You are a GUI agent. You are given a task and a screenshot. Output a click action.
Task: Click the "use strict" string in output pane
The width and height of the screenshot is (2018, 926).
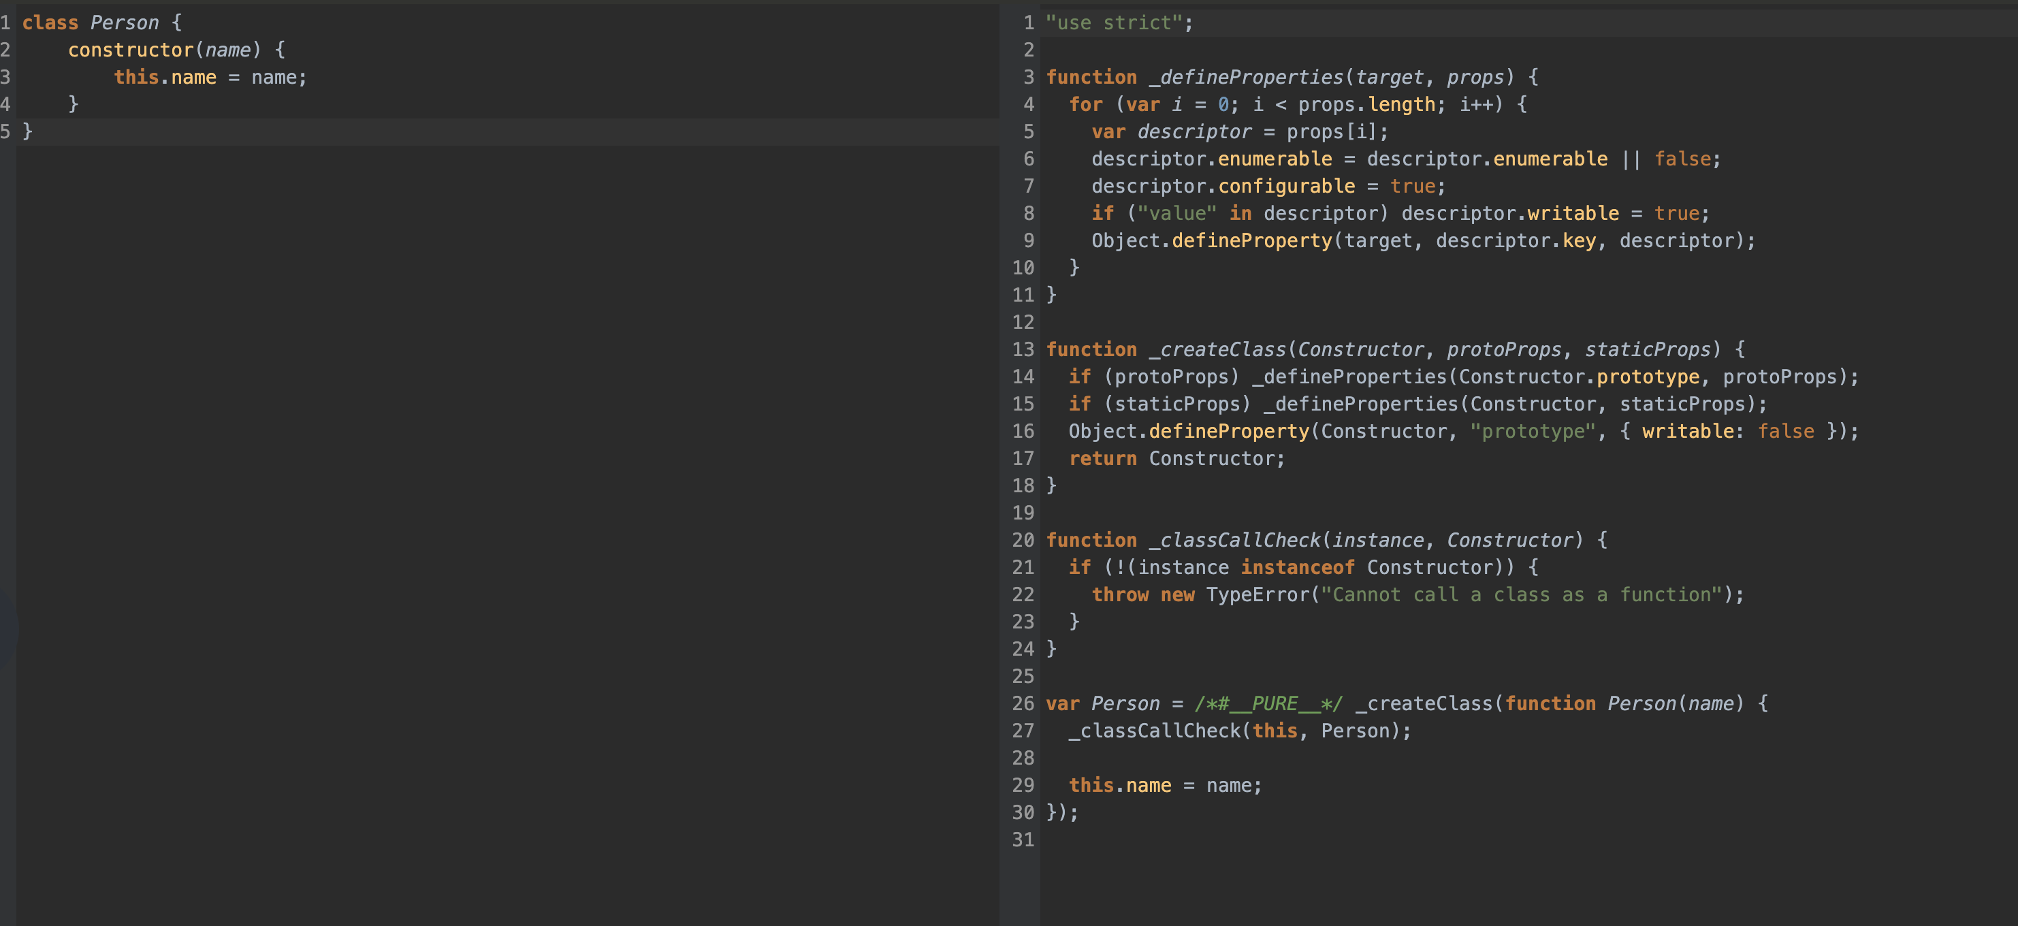(x=1113, y=22)
